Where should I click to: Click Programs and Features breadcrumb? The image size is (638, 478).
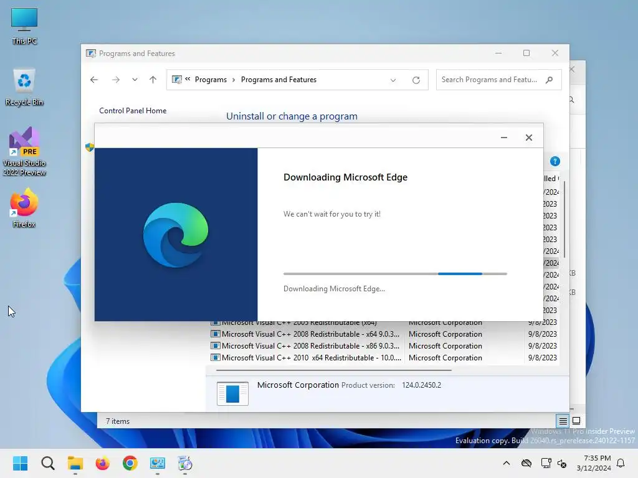(279, 80)
